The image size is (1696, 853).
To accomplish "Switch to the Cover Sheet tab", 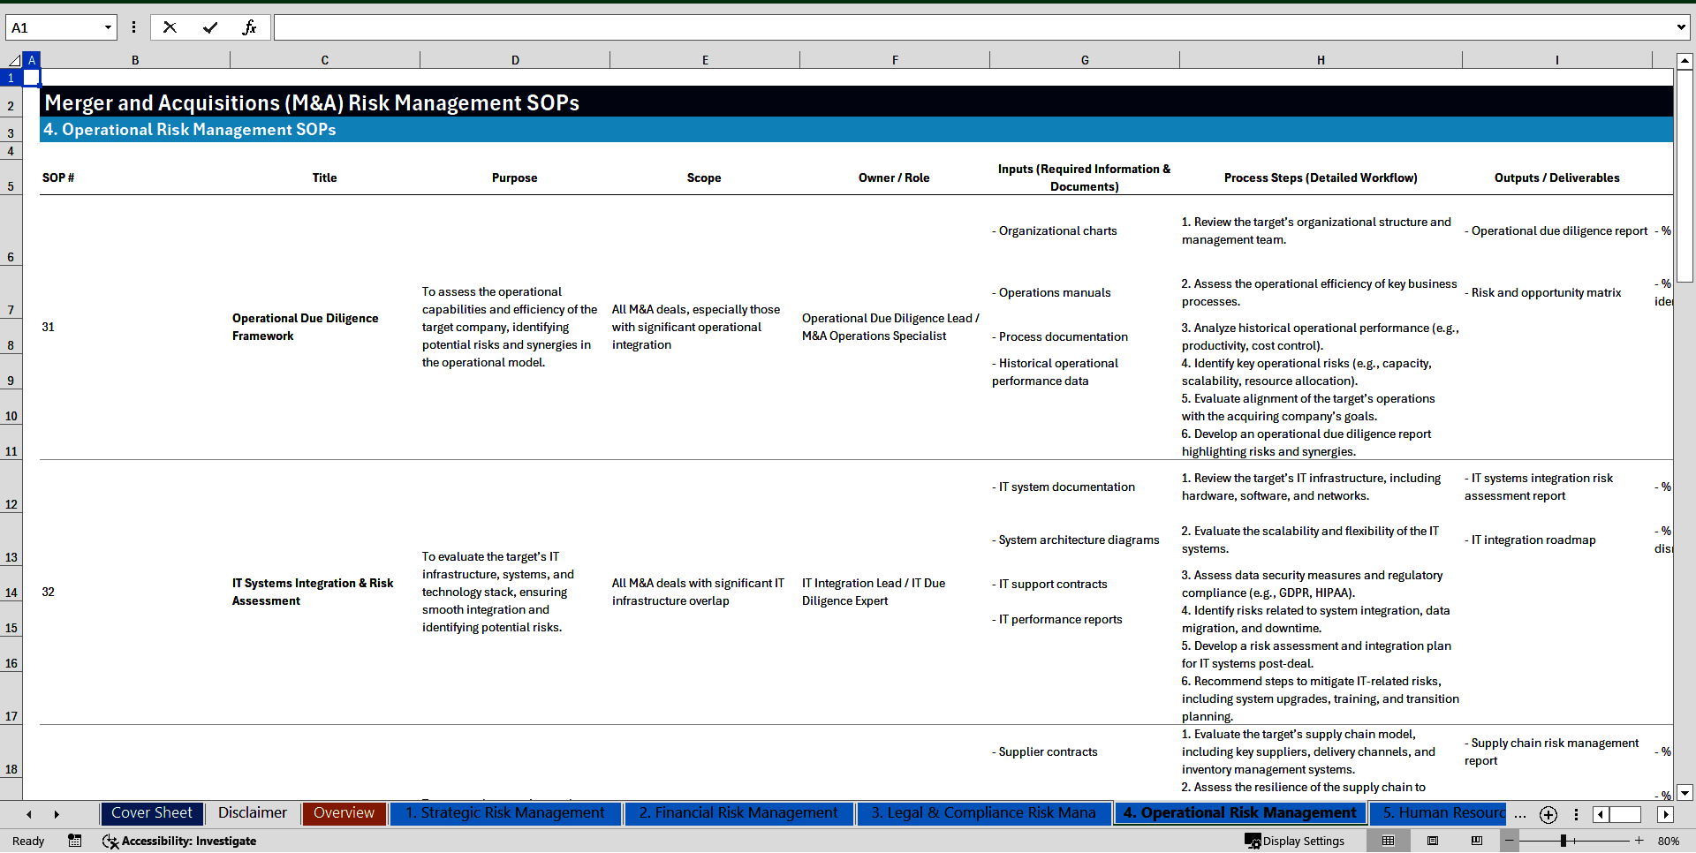I will (x=151, y=813).
